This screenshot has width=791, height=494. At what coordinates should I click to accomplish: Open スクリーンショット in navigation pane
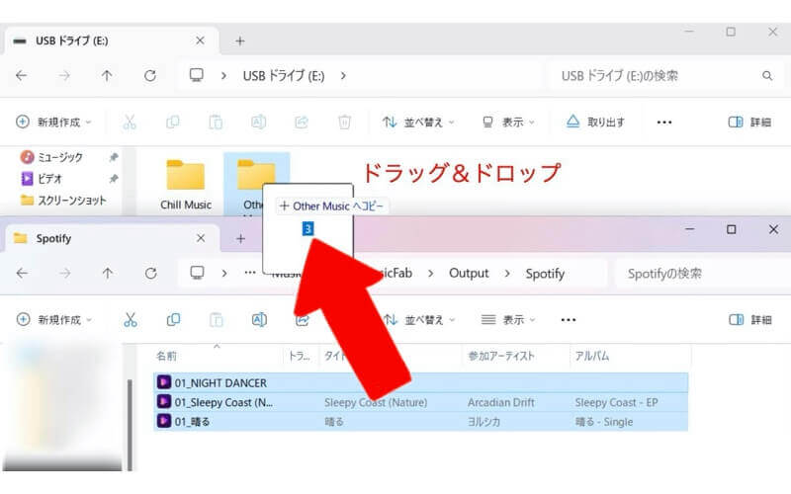click(x=63, y=201)
